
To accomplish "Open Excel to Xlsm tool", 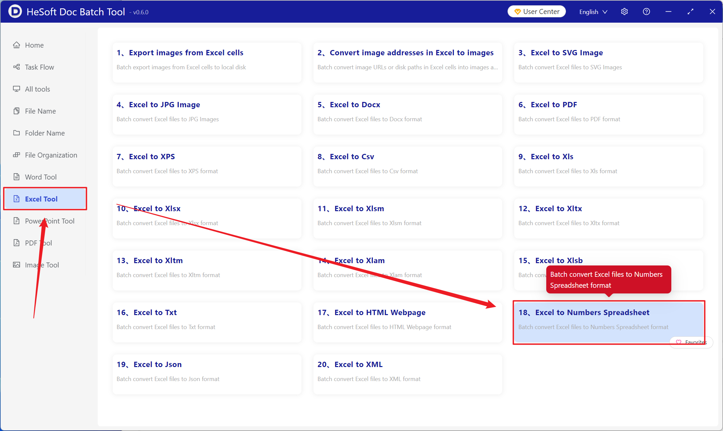I will (x=408, y=218).
